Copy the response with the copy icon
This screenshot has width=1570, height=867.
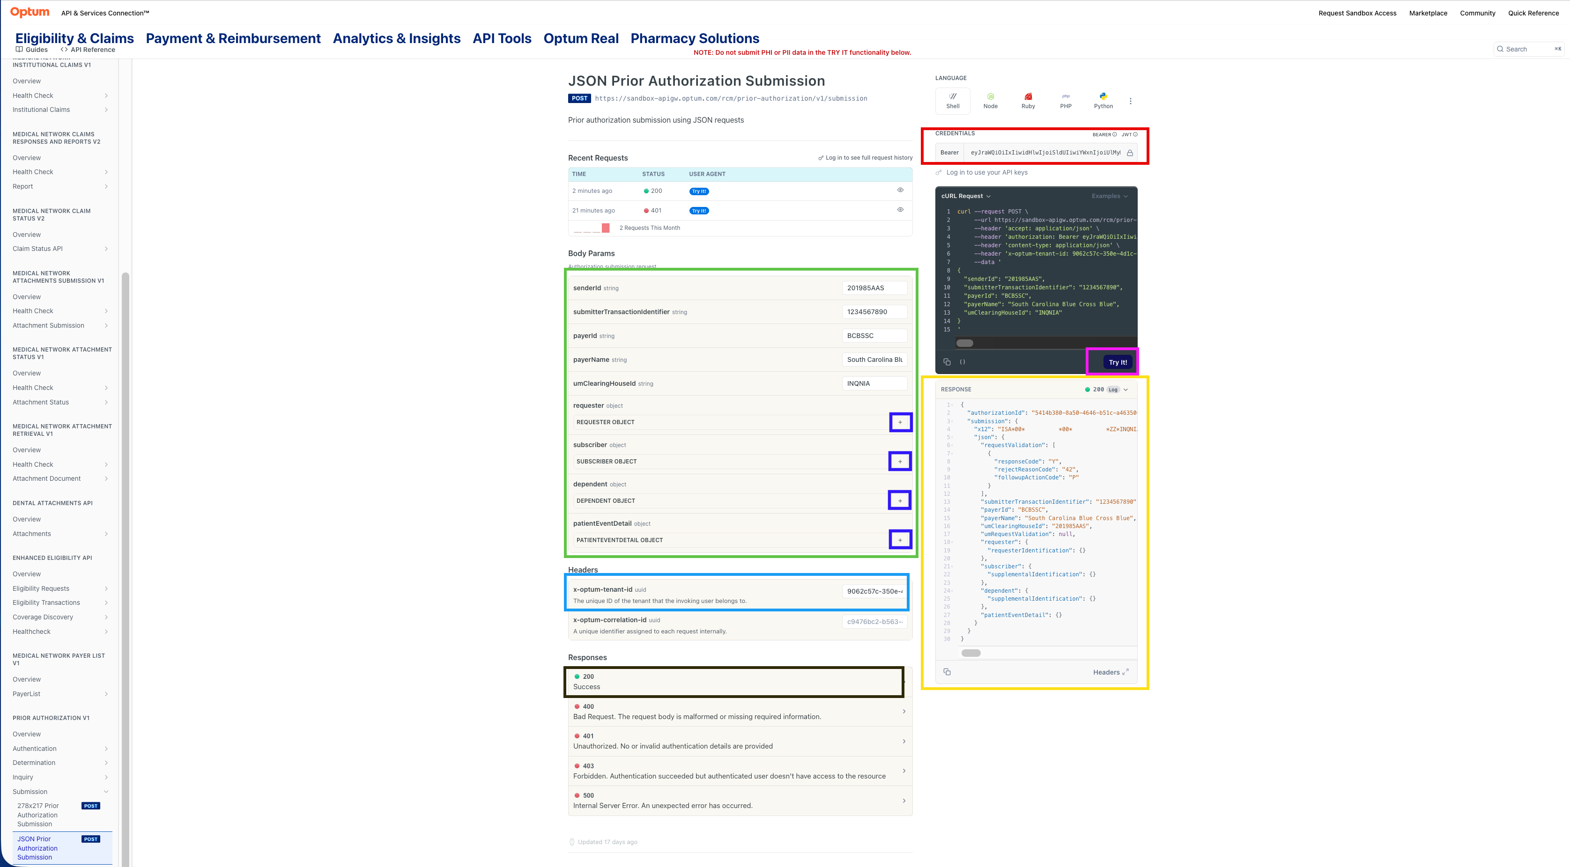[x=947, y=671]
